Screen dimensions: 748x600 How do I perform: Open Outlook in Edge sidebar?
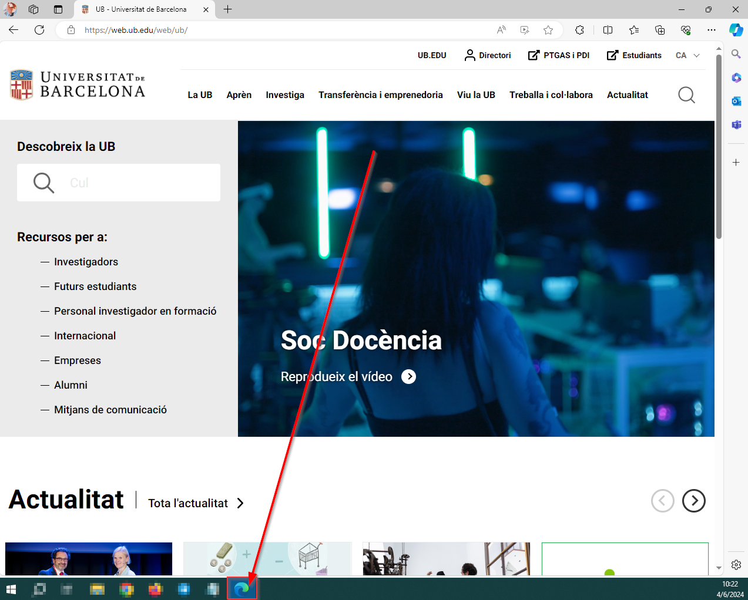pos(736,101)
